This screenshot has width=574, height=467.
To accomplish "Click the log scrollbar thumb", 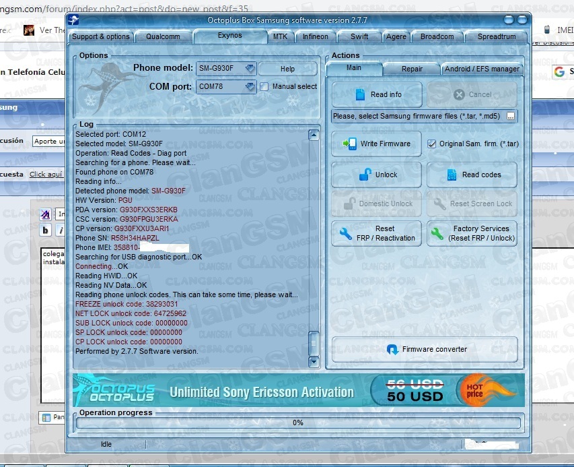I will pos(314,344).
